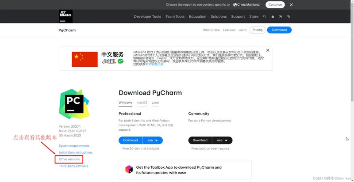The width and height of the screenshot is (354, 182).
Task: Click the Build: 231.8109.197 text
Action: point(73,131)
